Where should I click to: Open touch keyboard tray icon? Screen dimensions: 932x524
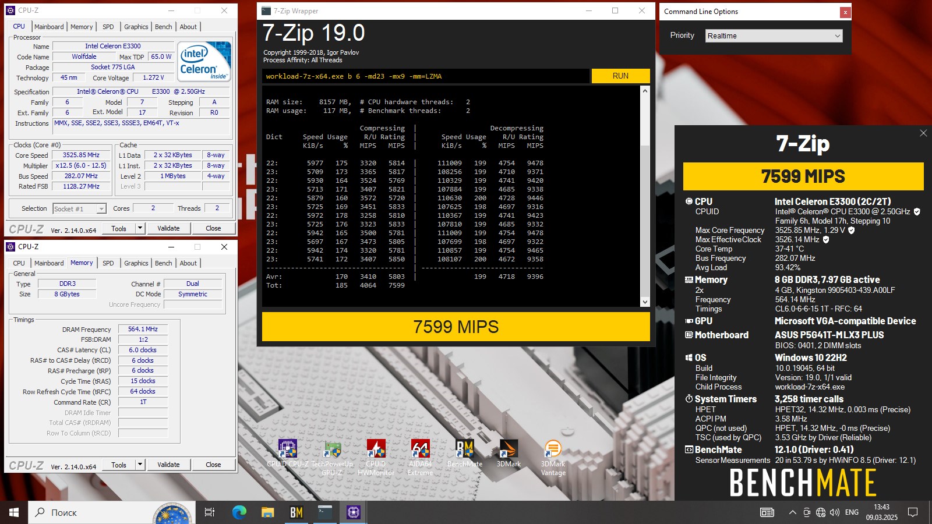click(x=767, y=512)
